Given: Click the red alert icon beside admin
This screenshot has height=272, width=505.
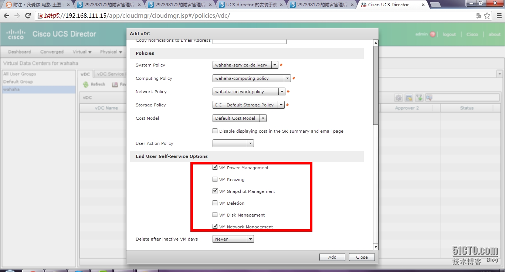Looking at the screenshot, I should pos(433,34).
